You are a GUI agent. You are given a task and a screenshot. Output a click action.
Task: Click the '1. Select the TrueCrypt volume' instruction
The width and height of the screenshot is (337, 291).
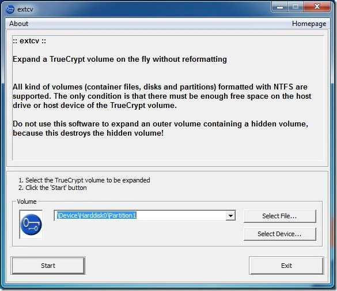point(84,180)
